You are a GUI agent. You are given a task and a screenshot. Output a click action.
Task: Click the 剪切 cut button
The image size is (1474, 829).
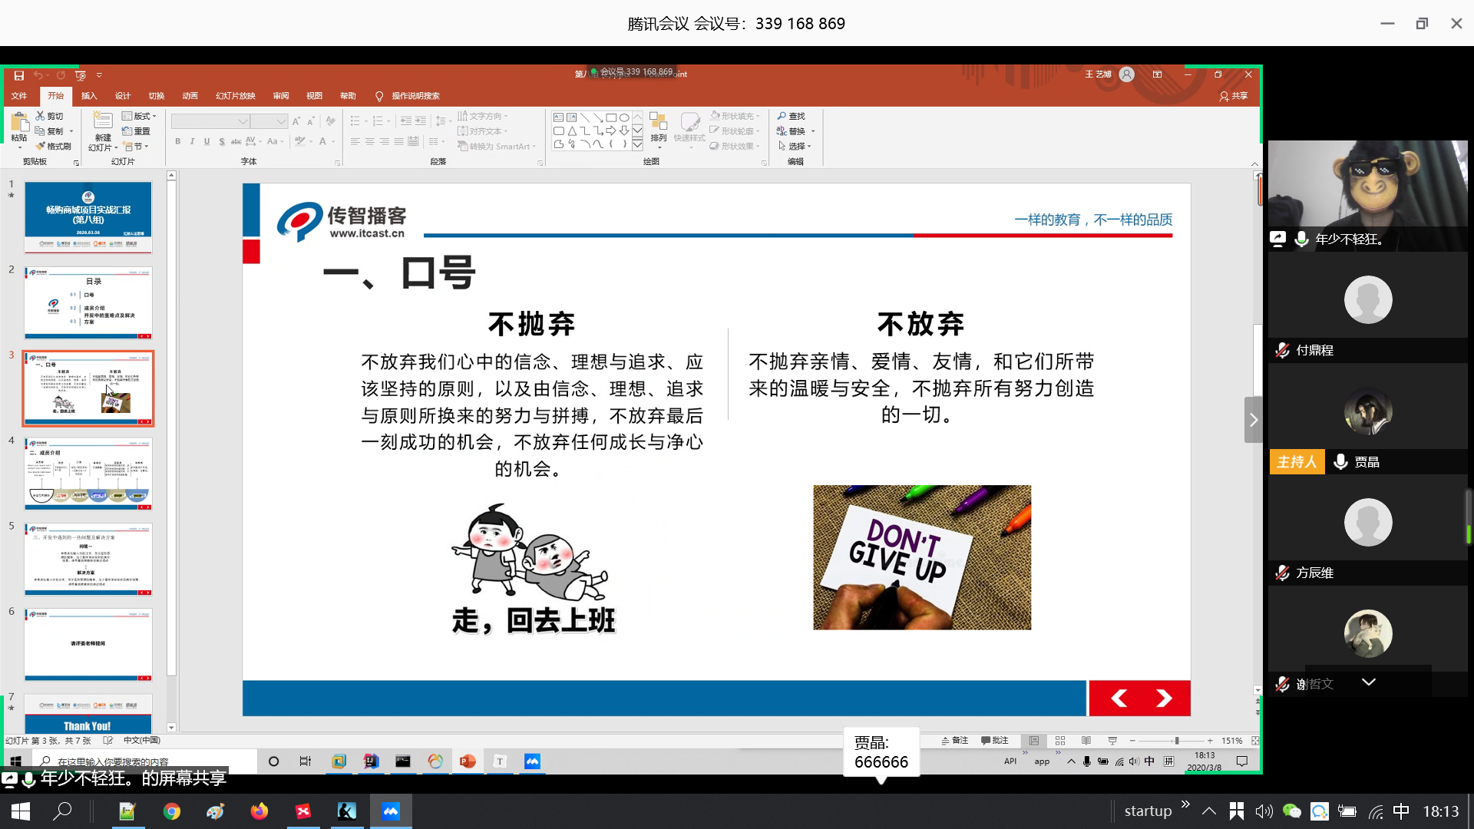click(50, 117)
